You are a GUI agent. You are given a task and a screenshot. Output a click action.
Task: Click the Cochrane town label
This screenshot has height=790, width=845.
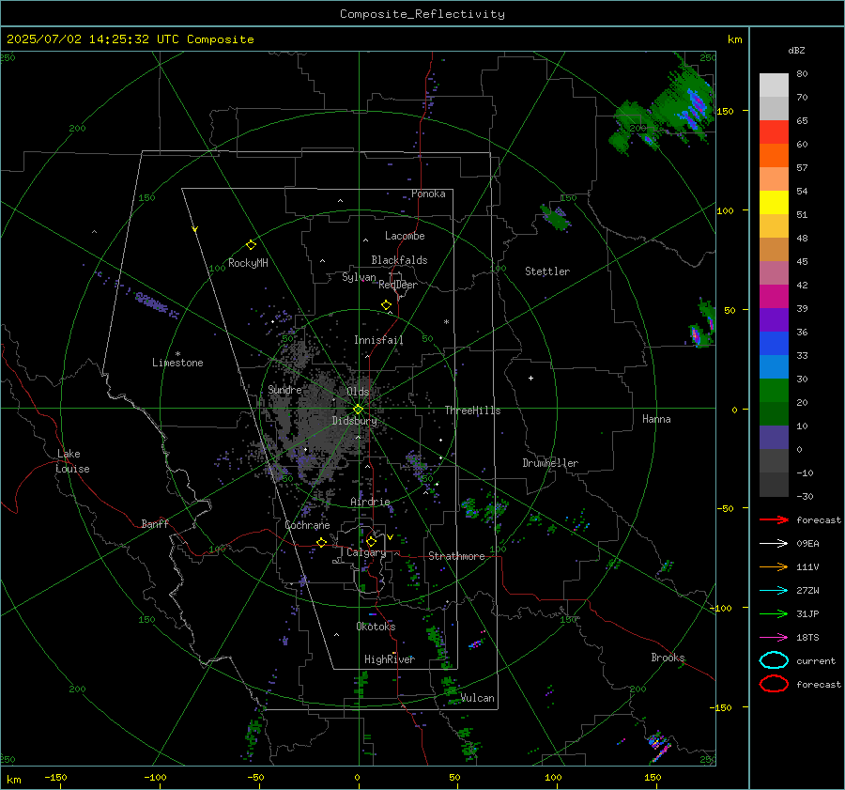click(x=307, y=525)
